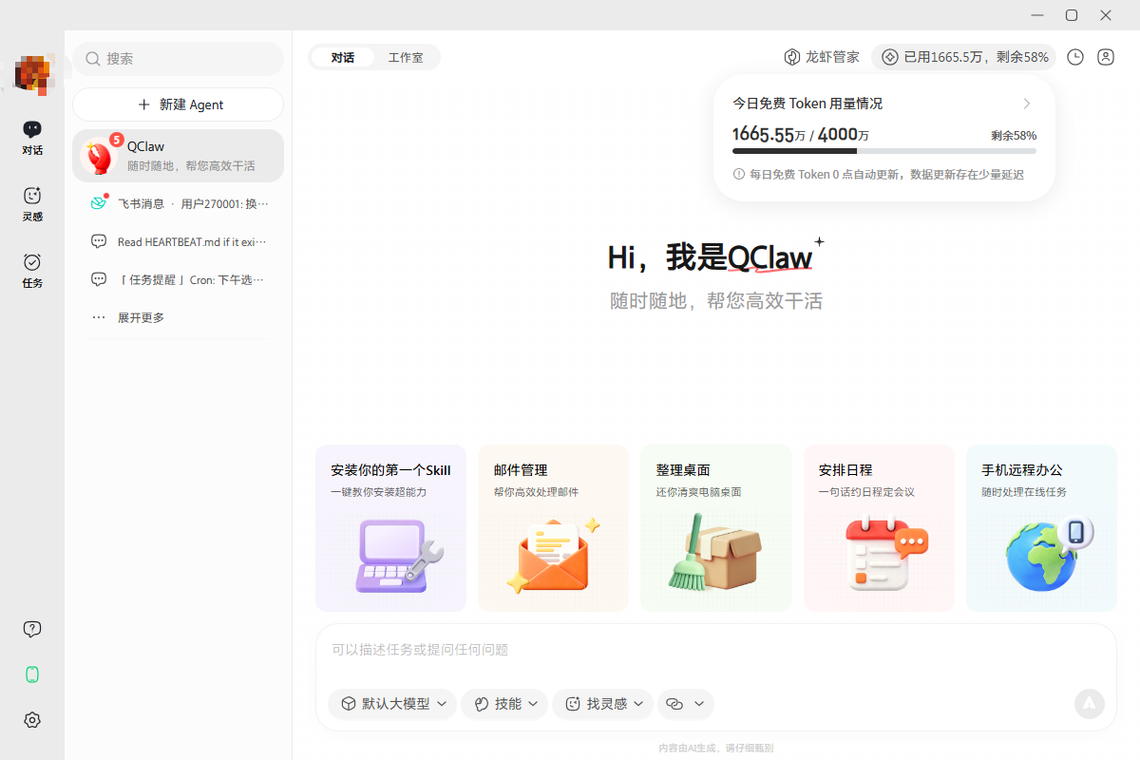Click the user account icon
The image size is (1140, 760).
1105,57
